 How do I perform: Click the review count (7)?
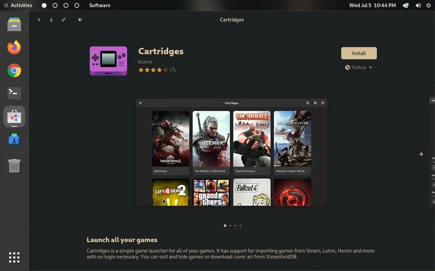pos(173,70)
